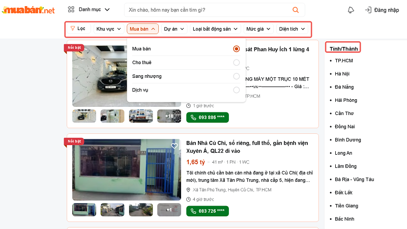407x229 pixels.
Task: Select Bà Rịa - Vũng Tàu province
Action: pos(354,180)
